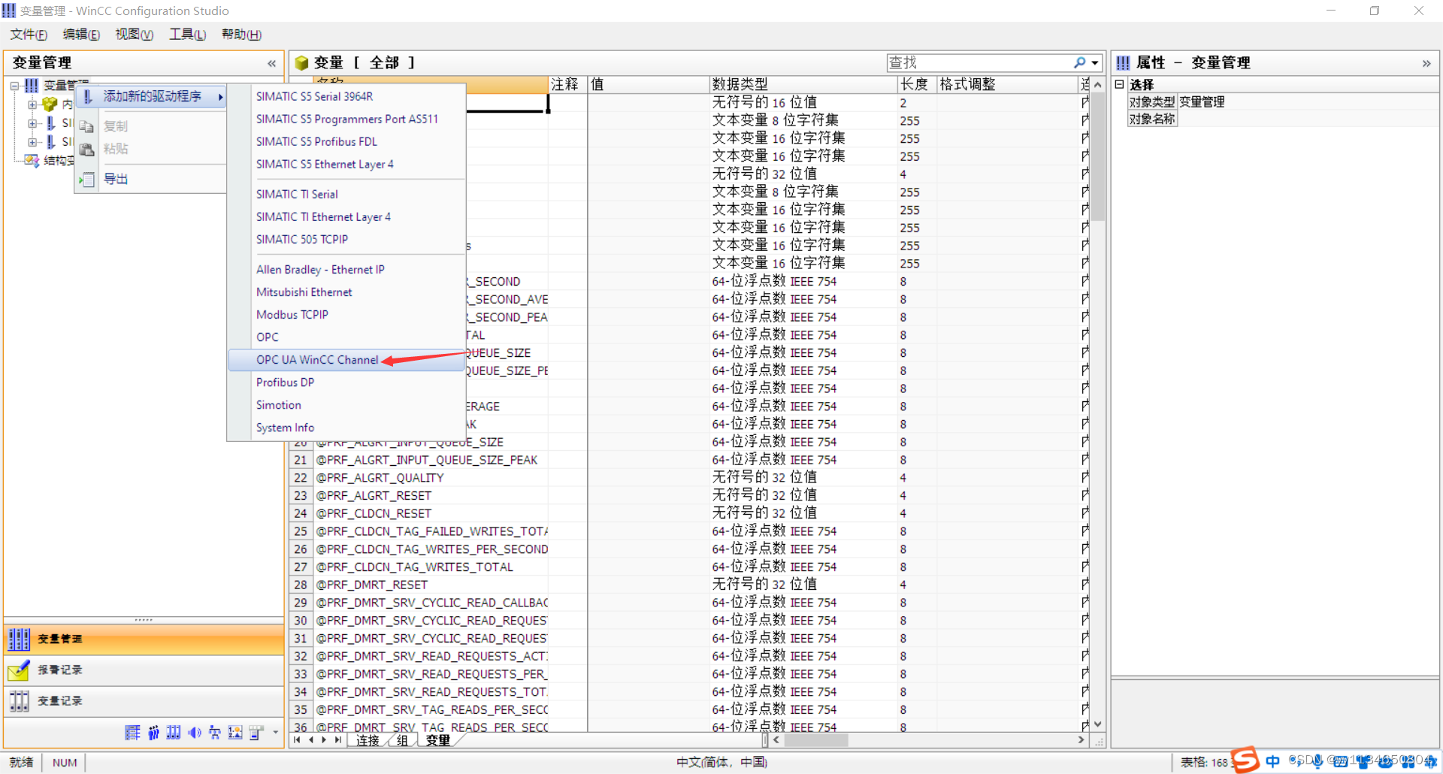The height and width of the screenshot is (774, 1443).
Task: Switch to the 组 bottom tab
Action: coord(402,741)
